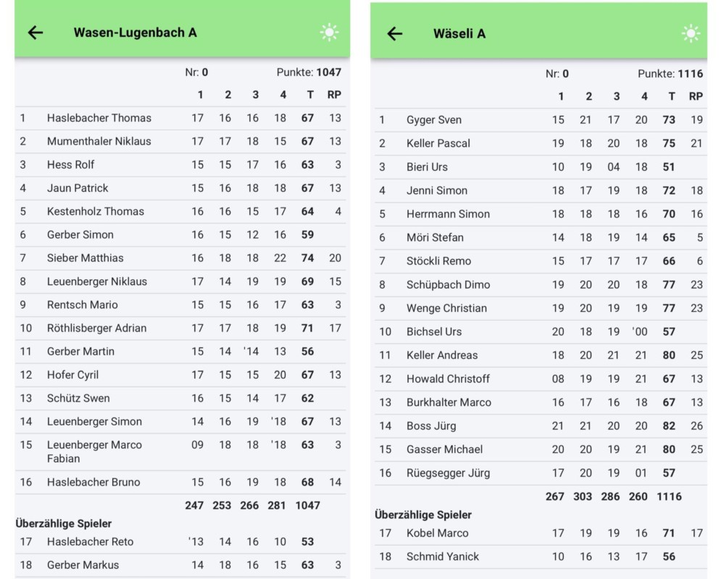Screen dimensions: 721x579
Task: Open Boss Jürg score row
Action: (431, 426)
